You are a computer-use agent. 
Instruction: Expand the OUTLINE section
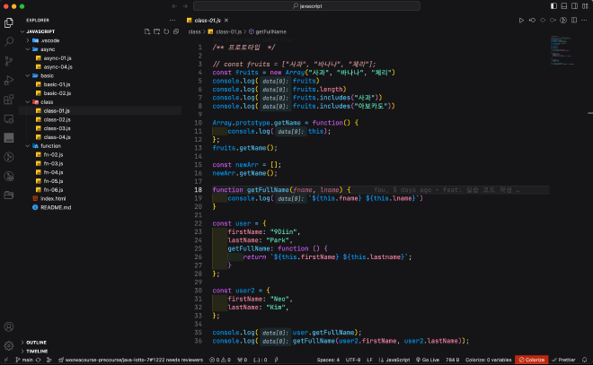click(x=36, y=343)
